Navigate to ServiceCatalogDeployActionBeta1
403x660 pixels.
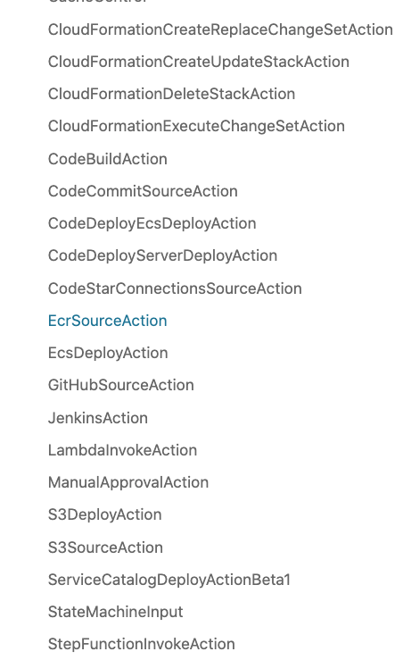[169, 580]
